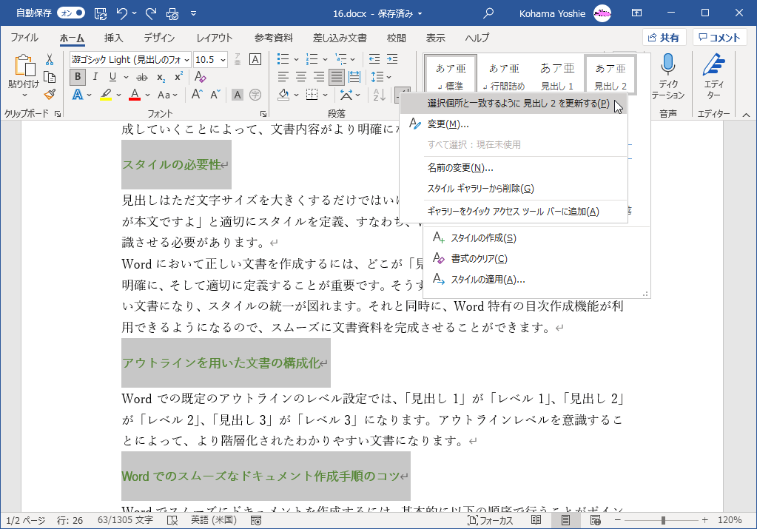Open the search magnifier in title bar
The width and height of the screenshot is (757, 529).
click(488, 13)
